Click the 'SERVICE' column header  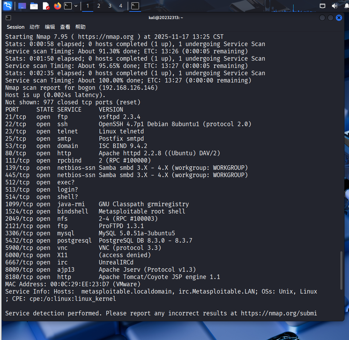69,110
